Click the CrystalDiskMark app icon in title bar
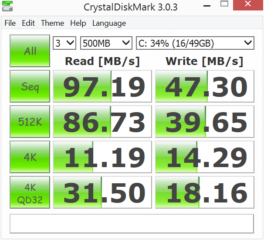Screen dimensions: 264x240 click(7, 6)
